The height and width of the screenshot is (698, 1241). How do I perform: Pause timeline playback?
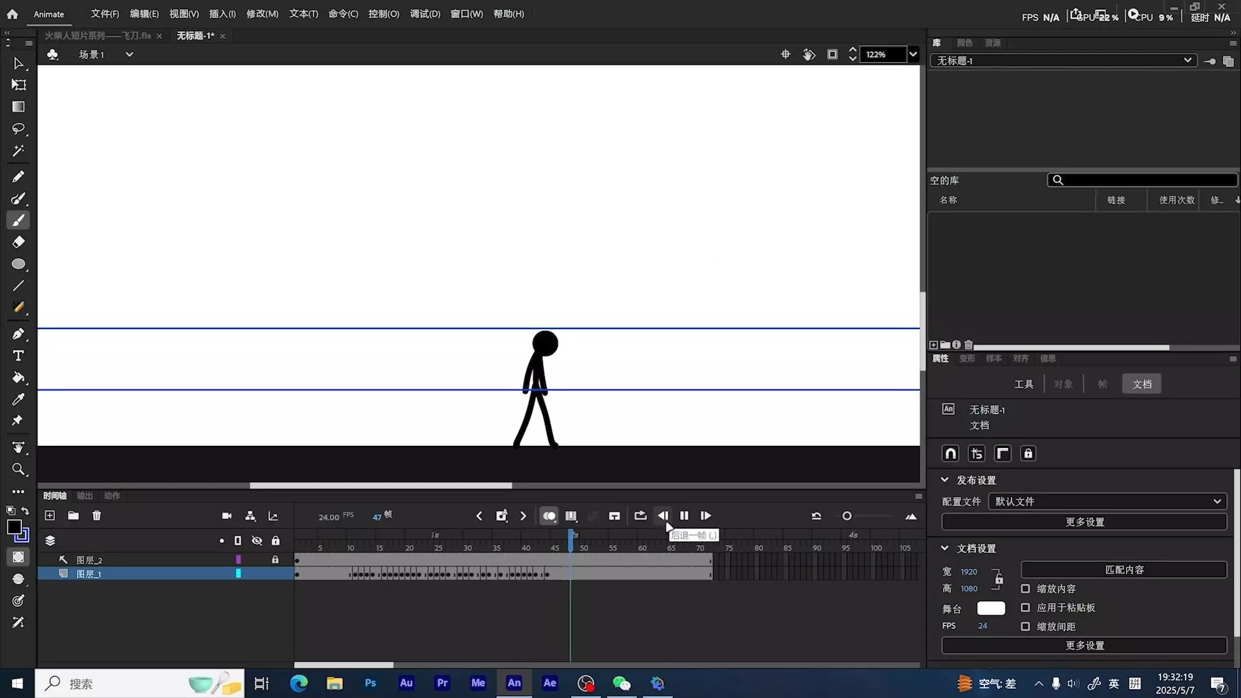coord(684,516)
